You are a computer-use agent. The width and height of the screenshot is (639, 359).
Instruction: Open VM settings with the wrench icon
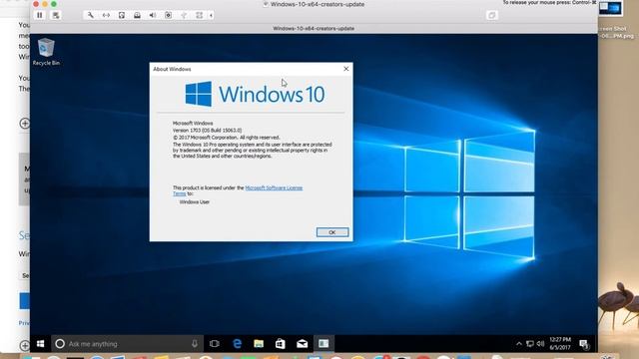pyautogui.click(x=91, y=15)
